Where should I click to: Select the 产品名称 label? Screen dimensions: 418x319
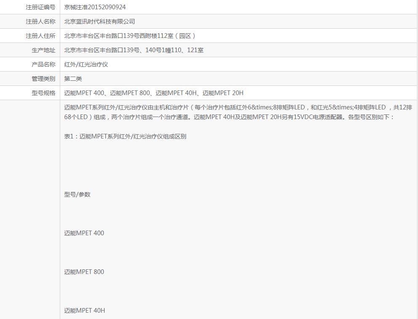coord(43,64)
